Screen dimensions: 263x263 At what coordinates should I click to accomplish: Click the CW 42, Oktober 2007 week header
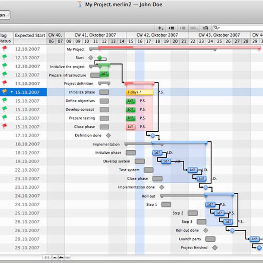click(157, 35)
